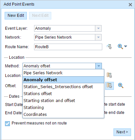Screen dimensions: 135x140
Task: Collapse the Method dropdown arrow
Action: coord(99,66)
